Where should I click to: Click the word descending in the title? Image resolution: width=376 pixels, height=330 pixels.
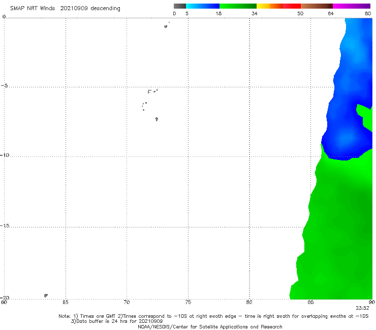pos(105,9)
